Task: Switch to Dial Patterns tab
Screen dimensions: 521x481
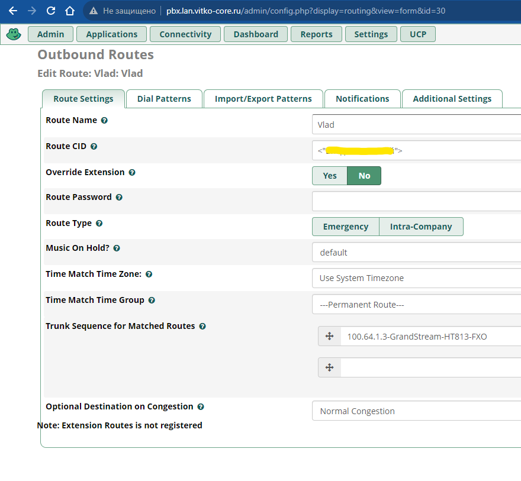Action: coord(164,99)
